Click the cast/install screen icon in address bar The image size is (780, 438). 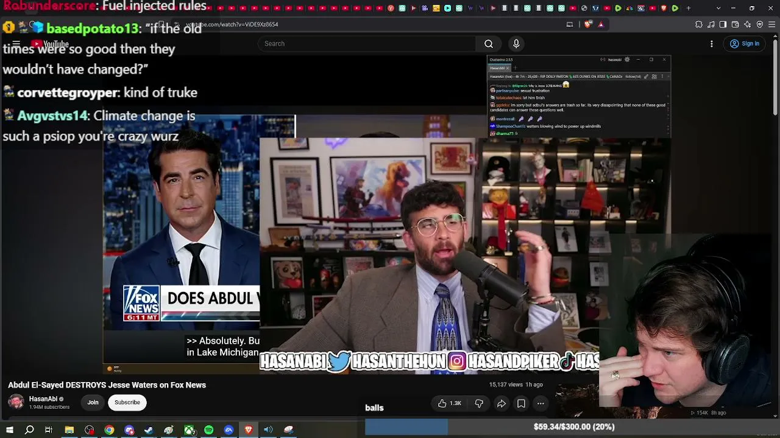570,24
